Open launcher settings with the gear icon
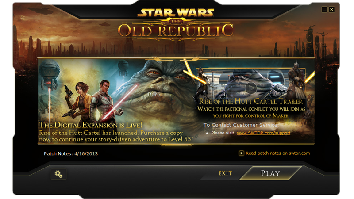 point(58,174)
